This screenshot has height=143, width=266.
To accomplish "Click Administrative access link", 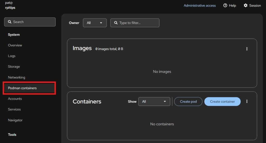I will (199, 5).
